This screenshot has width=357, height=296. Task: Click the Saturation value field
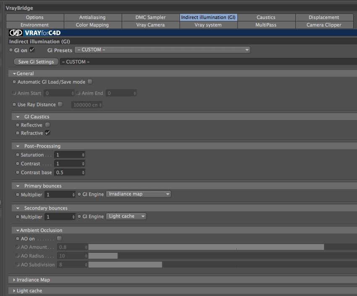(x=68, y=155)
